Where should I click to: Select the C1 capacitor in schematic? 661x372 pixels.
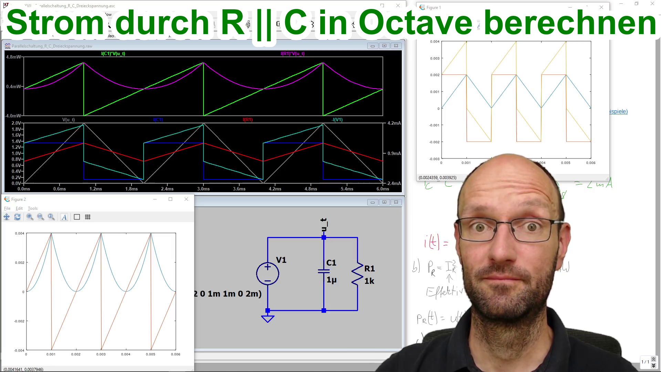[324, 271]
